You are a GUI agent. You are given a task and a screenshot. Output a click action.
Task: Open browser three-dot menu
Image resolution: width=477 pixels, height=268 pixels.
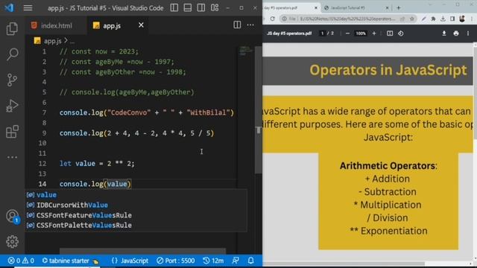pos(472,19)
